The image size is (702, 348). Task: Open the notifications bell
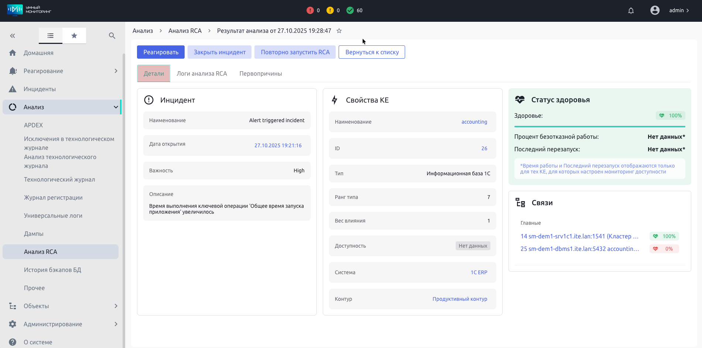pos(631,11)
